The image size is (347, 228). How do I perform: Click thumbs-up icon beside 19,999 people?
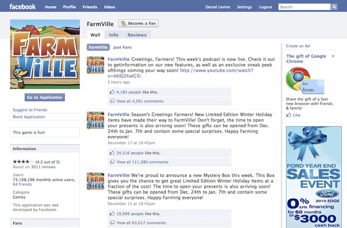click(x=112, y=214)
